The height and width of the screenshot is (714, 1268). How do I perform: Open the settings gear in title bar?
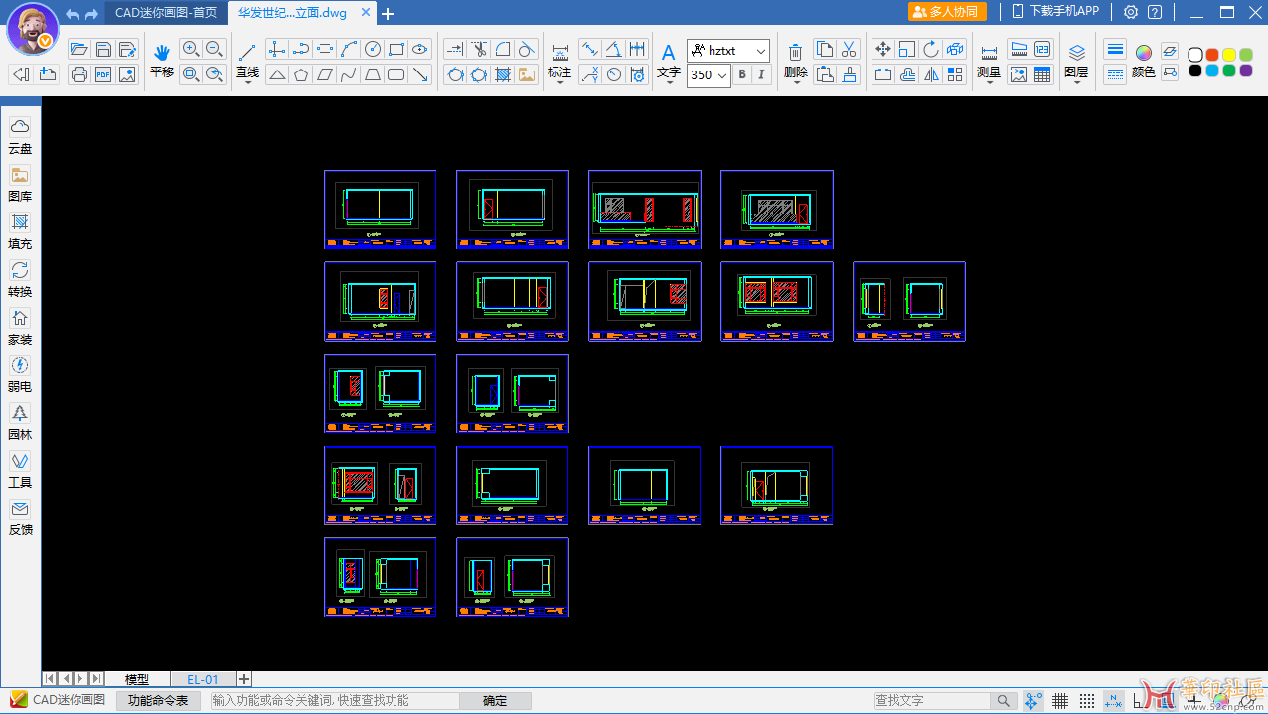coord(1131,12)
